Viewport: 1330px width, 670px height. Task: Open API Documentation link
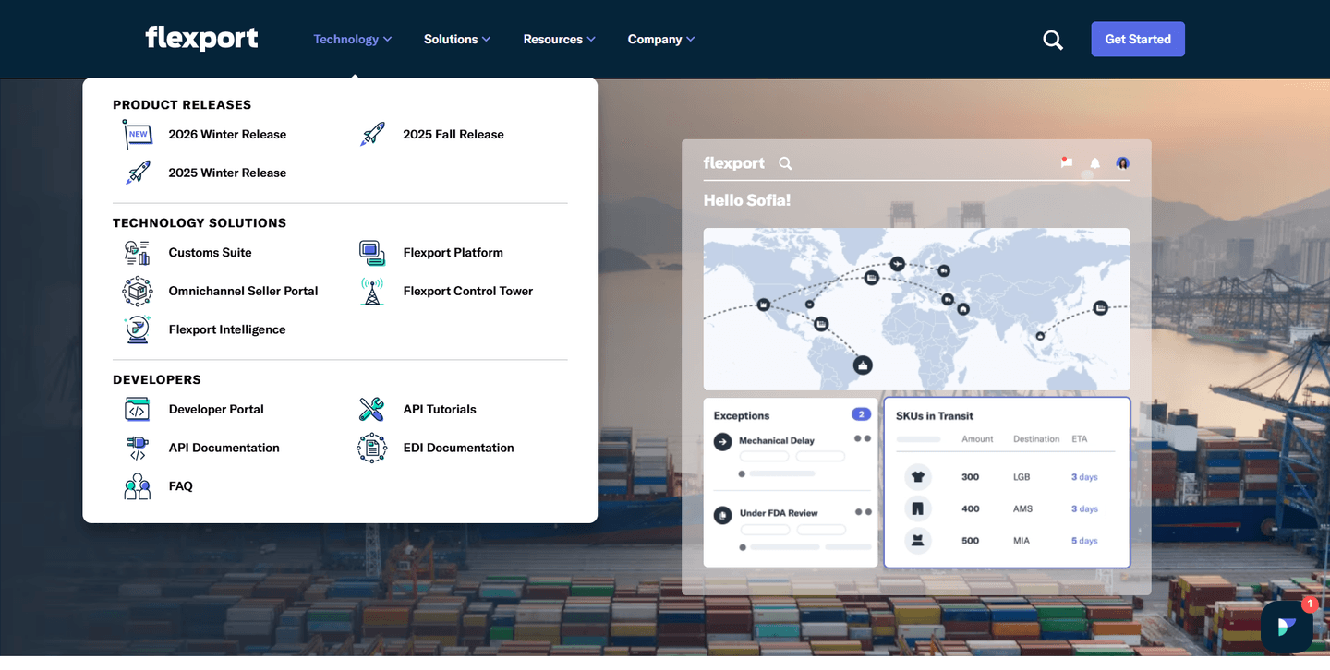tap(224, 449)
